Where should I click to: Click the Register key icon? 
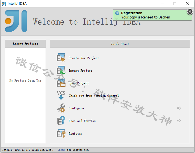point(61,133)
